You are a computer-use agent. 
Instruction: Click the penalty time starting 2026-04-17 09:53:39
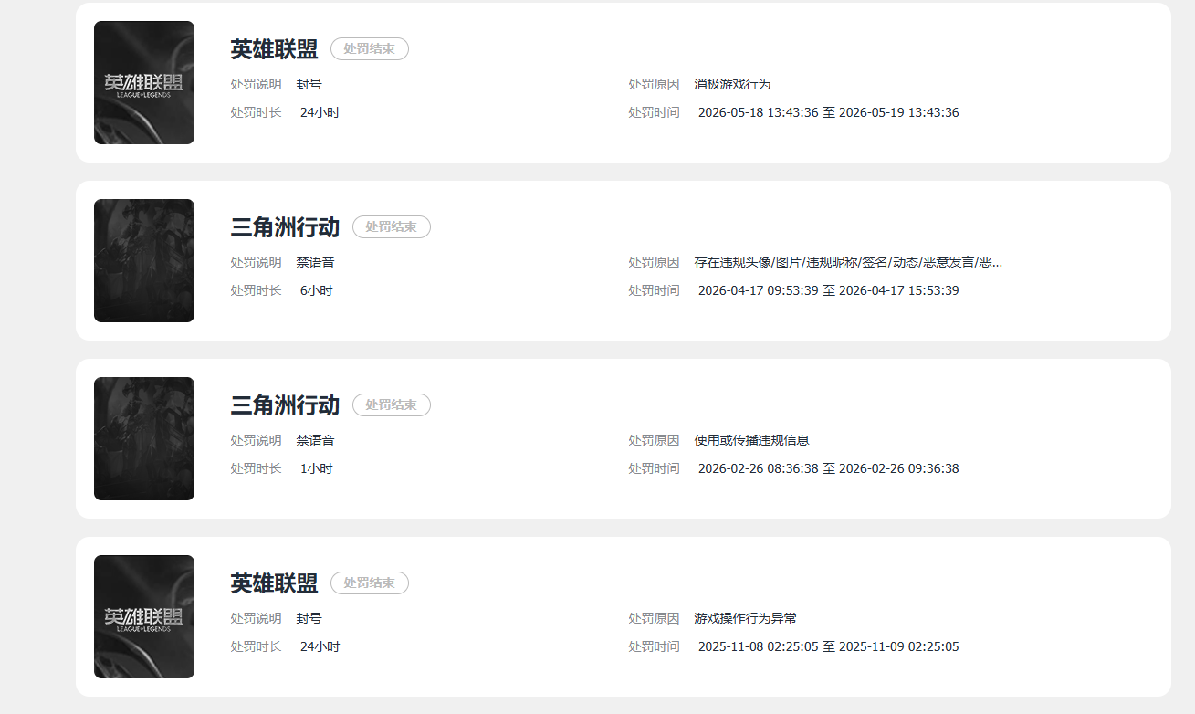point(829,291)
